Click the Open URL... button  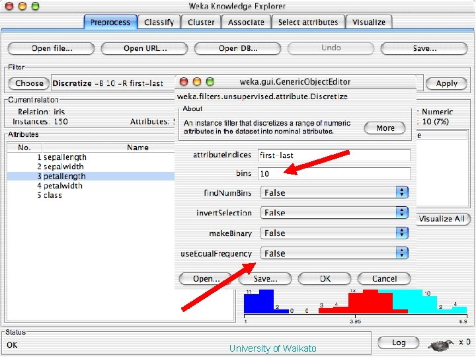coord(145,48)
